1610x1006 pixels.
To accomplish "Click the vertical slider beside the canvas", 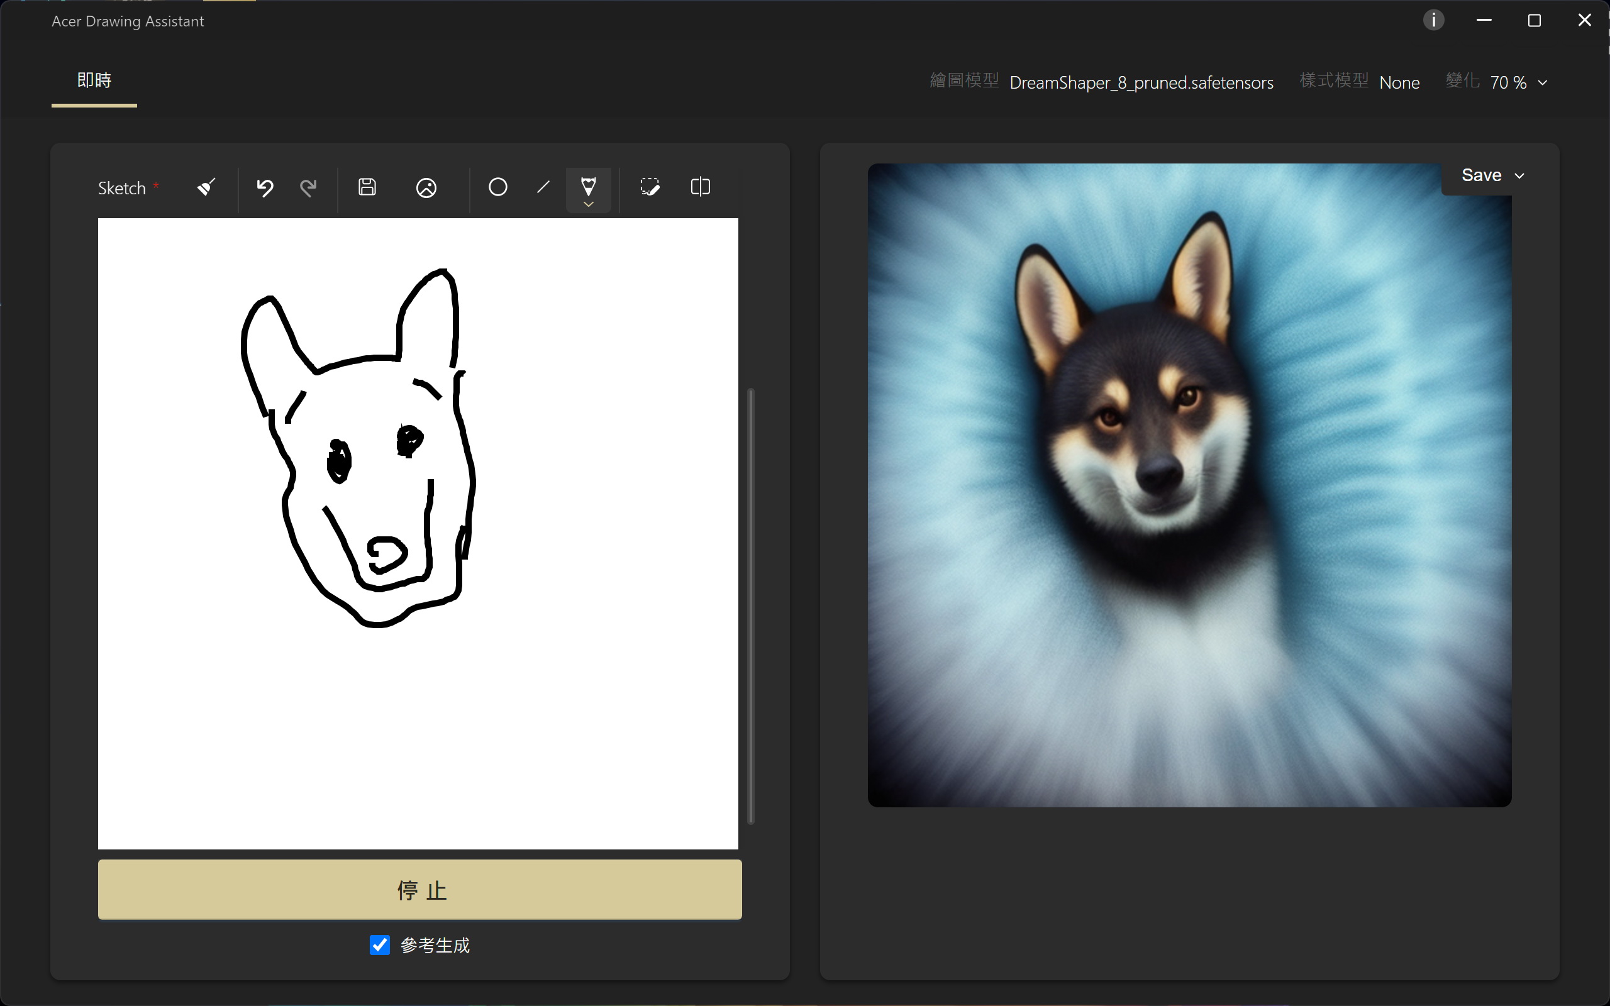I will coord(751,605).
